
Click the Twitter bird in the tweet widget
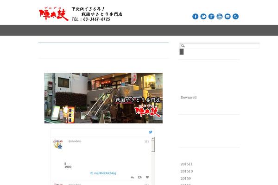click(151, 132)
